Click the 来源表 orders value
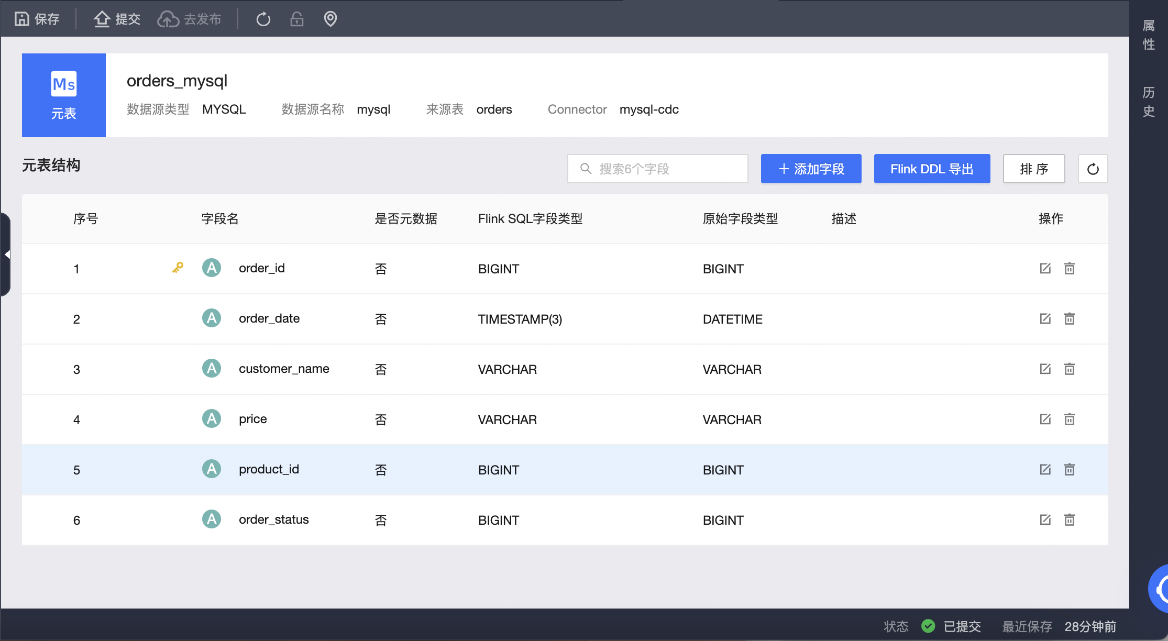Image resolution: width=1168 pixels, height=641 pixels. [x=494, y=109]
